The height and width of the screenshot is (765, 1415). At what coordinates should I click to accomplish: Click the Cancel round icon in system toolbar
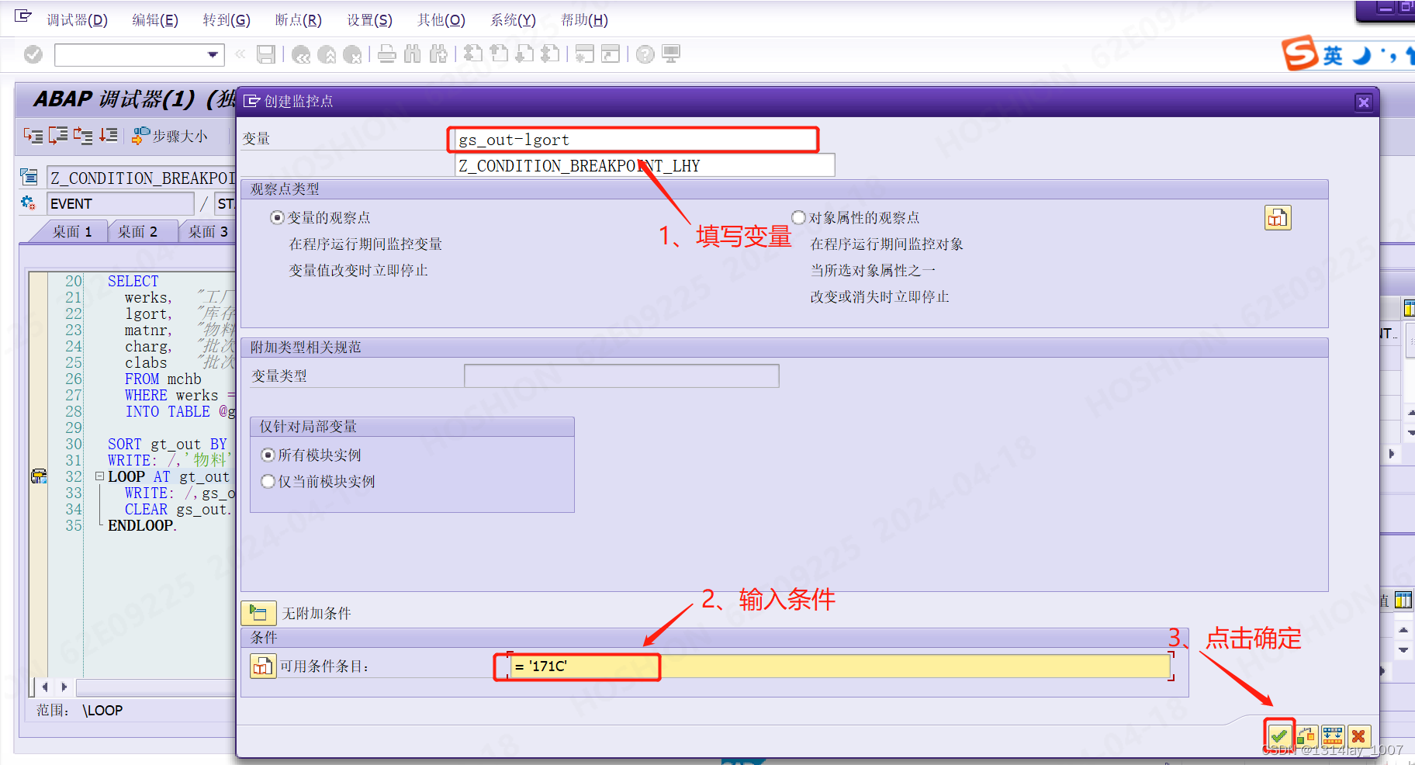(x=353, y=54)
